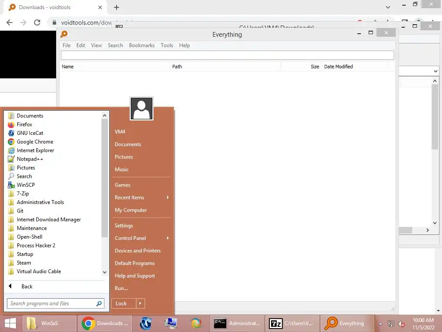The width and height of the screenshot is (442, 332).
Task: Switch to Everything taskbar button
Action: [x=347, y=323]
